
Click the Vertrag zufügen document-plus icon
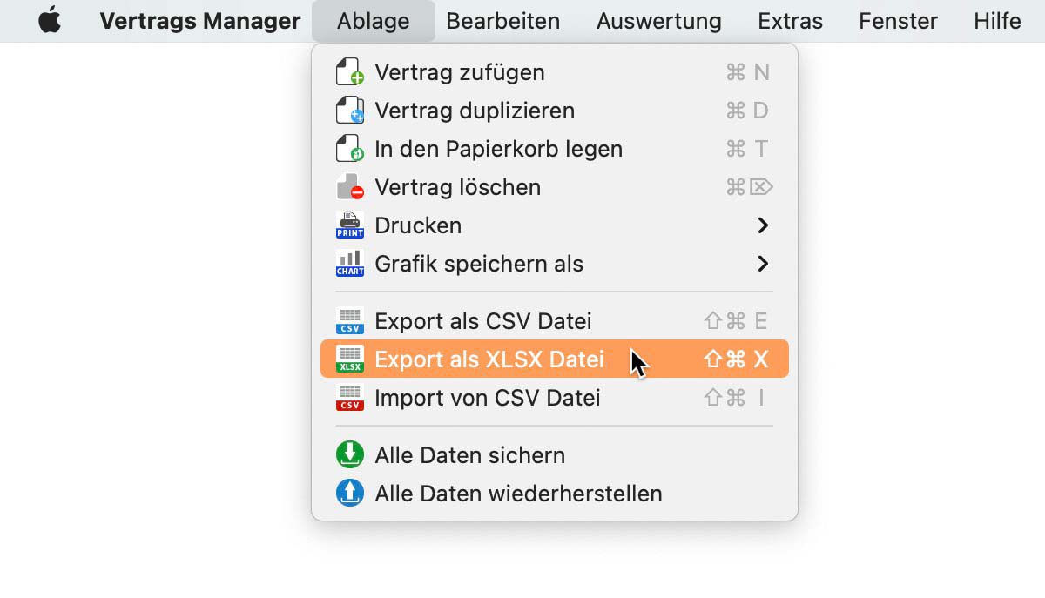point(349,72)
